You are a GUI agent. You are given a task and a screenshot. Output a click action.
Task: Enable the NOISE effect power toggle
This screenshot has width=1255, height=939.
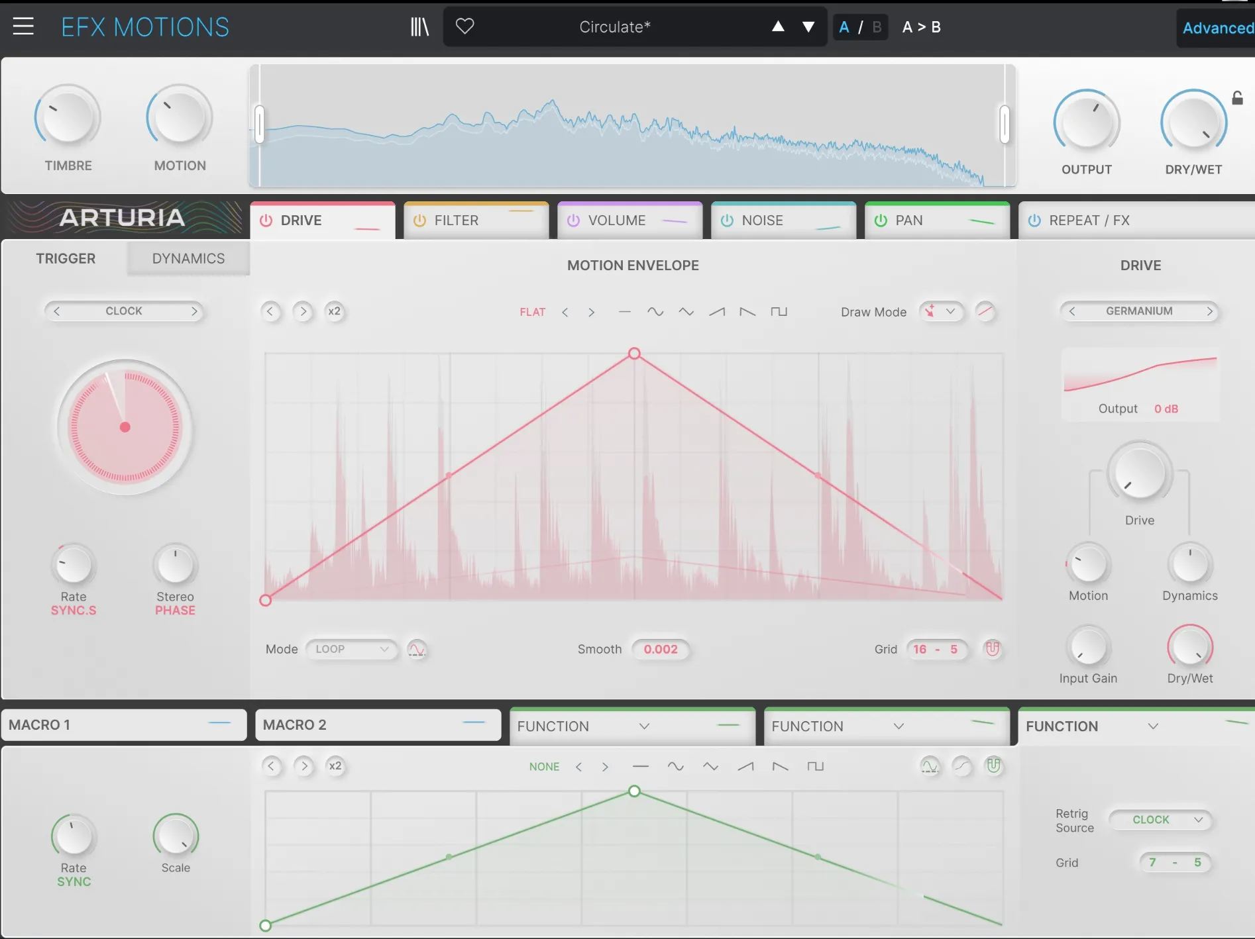[x=727, y=221]
